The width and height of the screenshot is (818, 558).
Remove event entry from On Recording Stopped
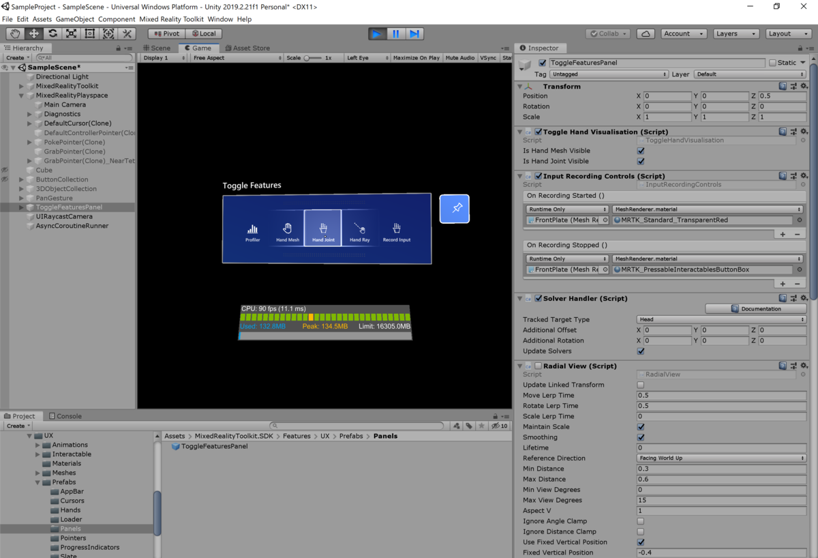797,284
